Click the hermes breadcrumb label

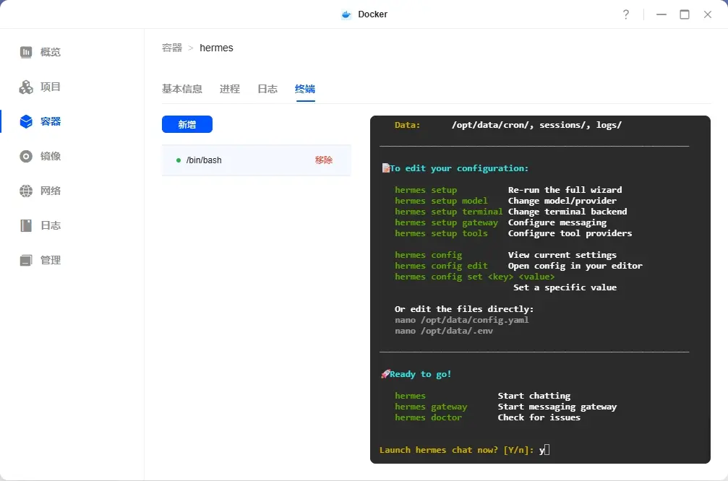tap(216, 48)
